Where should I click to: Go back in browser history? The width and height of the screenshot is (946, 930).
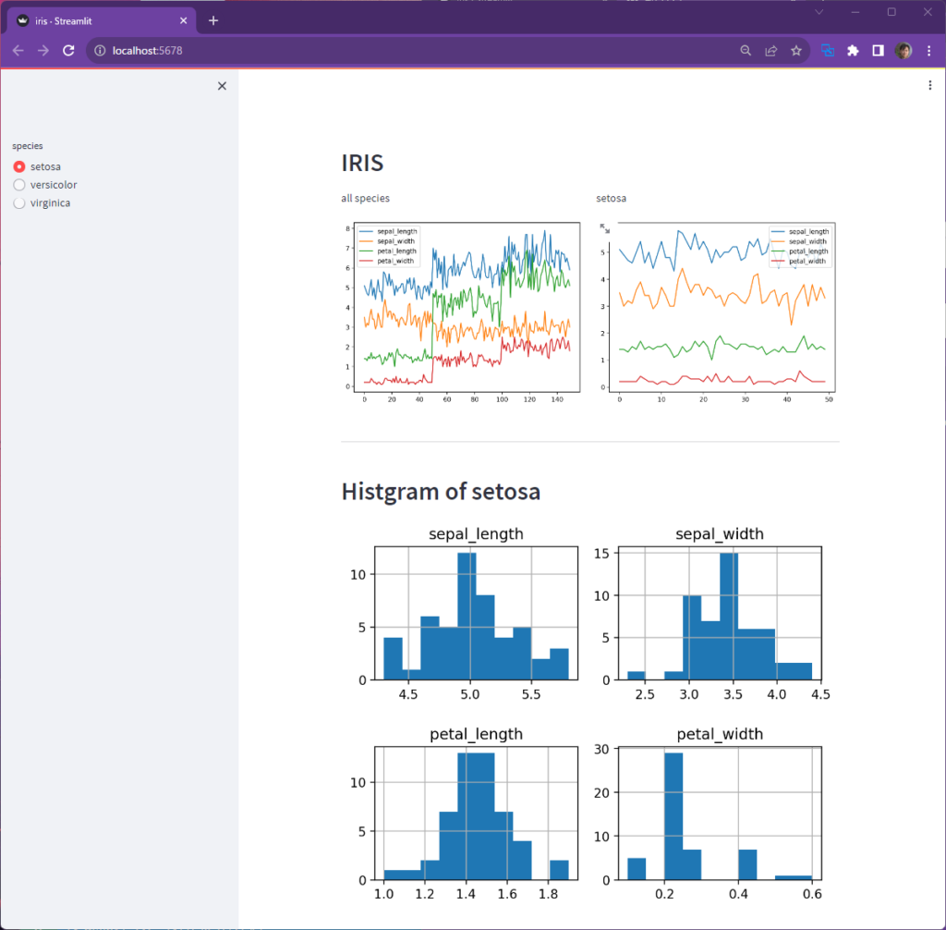[x=18, y=51]
